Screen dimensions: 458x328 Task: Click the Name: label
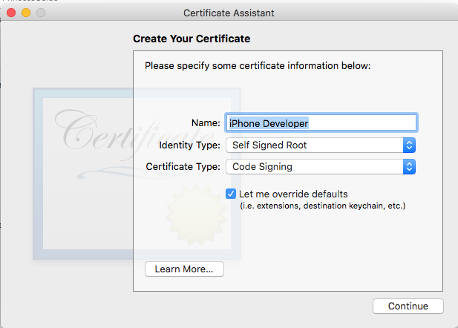click(x=206, y=122)
